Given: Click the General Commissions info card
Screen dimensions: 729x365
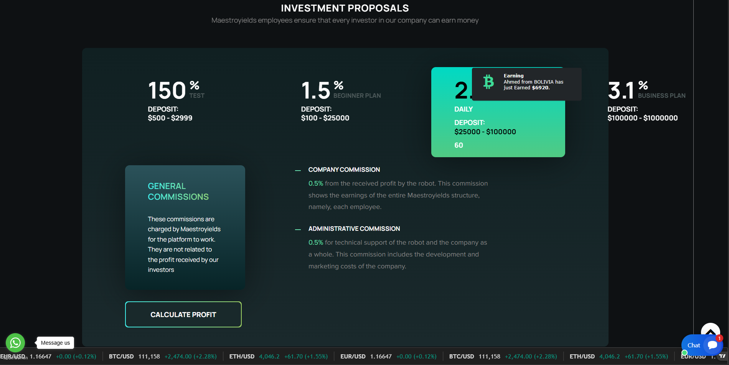Looking at the screenshot, I should click(x=185, y=227).
